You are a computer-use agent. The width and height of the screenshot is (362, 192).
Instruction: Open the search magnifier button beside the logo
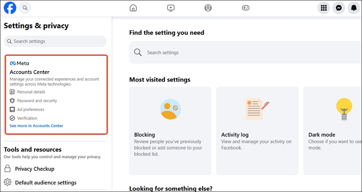(25, 8)
